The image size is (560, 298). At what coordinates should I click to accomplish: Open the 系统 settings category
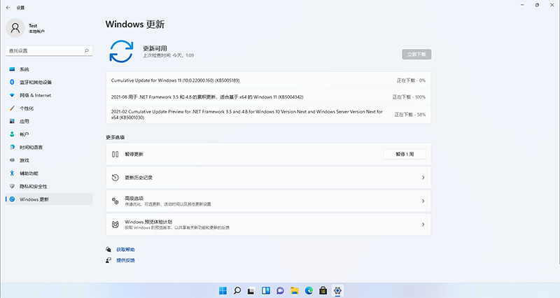[x=49, y=69]
